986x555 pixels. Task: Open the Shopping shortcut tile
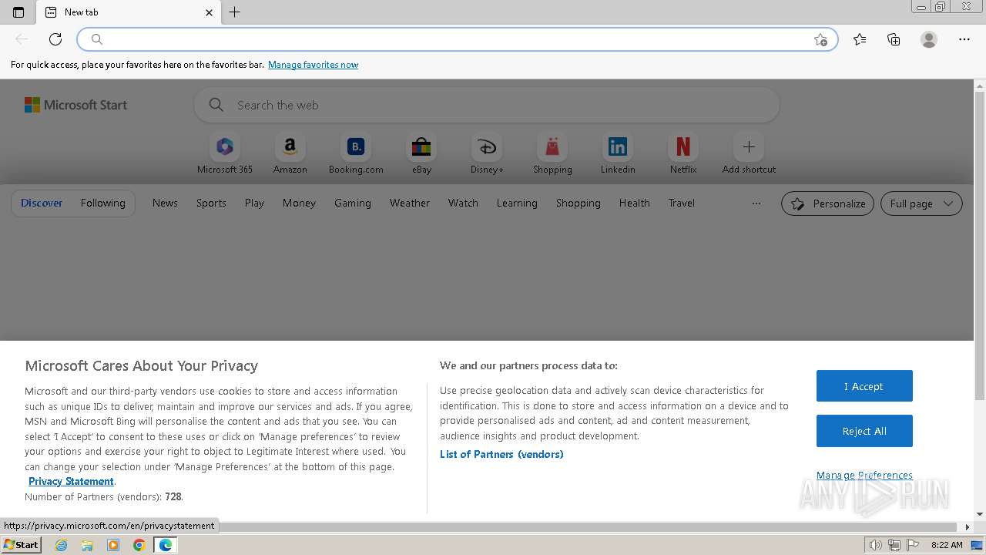[x=552, y=154]
